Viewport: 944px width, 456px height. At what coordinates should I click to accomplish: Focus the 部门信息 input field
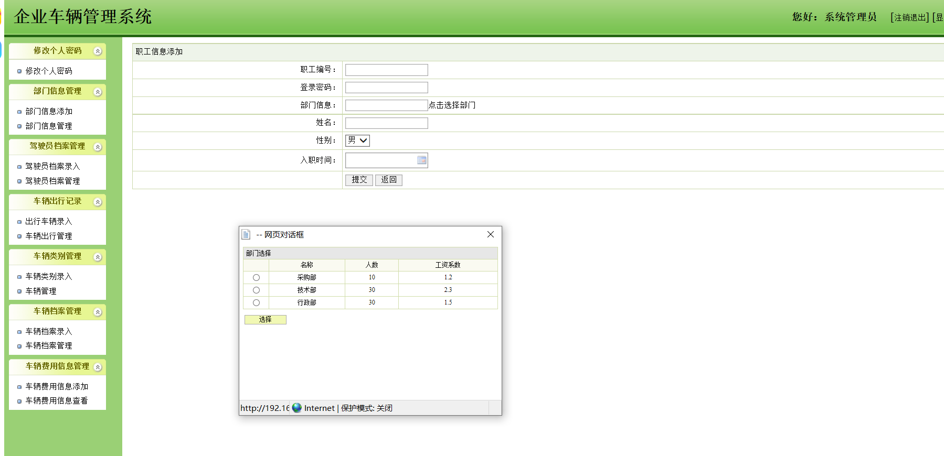point(387,105)
